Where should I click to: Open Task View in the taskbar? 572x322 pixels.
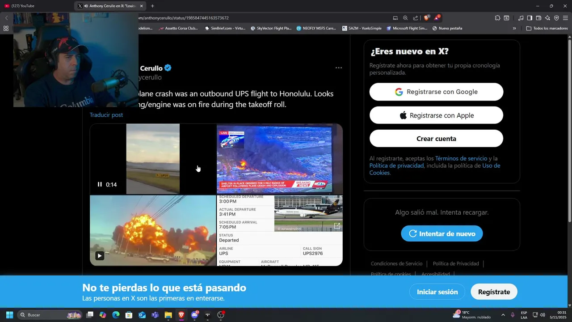[x=90, y=315]
